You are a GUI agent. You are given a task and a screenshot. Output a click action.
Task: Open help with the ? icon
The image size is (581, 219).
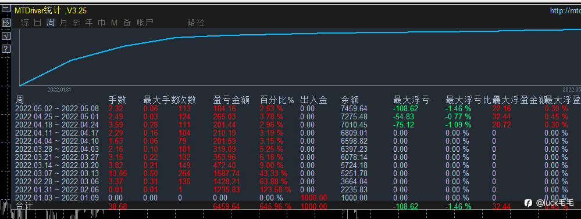pos(6,49)
